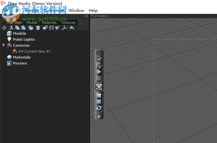Click the Materials sphere icon in tree
This screenshot has height=143, width=217.
tap(9, 57)
